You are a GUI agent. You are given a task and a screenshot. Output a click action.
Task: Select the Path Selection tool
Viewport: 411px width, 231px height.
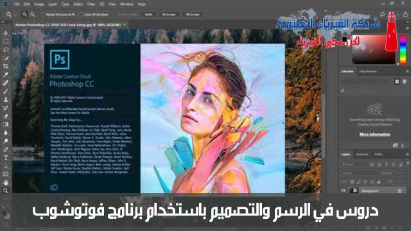click(6, 166)
